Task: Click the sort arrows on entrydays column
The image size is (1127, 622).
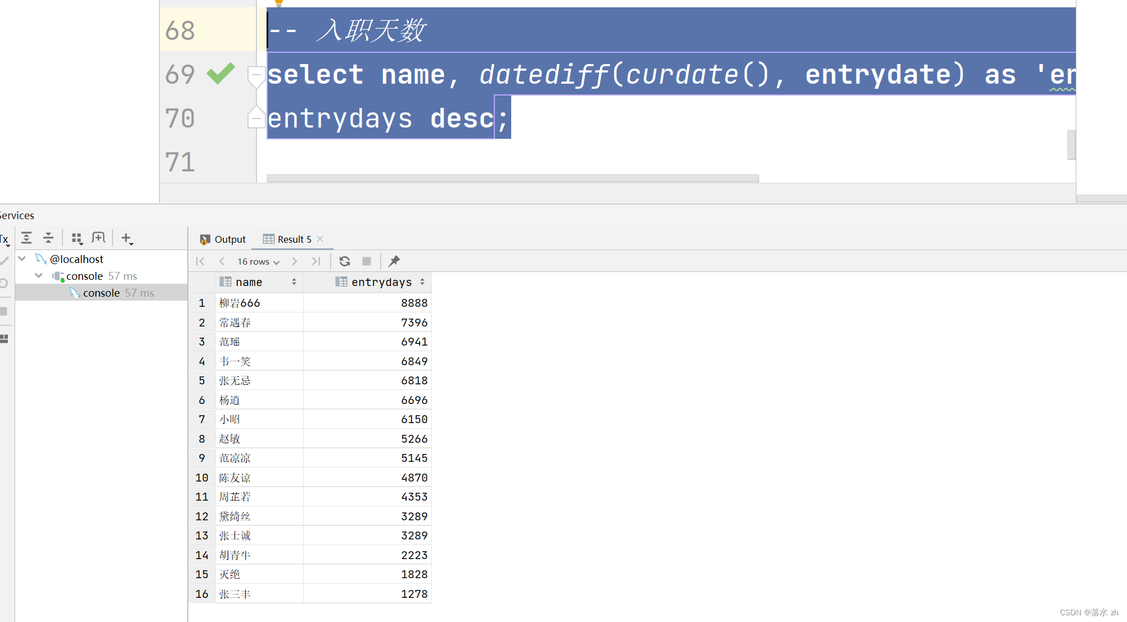Action: pos(422,282)
